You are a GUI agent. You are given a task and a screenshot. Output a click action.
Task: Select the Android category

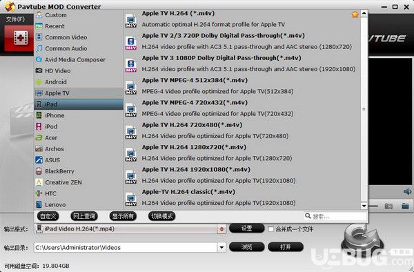79,82
